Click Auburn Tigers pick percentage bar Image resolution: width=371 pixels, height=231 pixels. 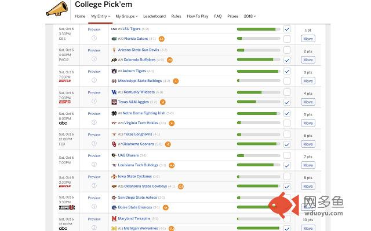(x=259, y=71)
